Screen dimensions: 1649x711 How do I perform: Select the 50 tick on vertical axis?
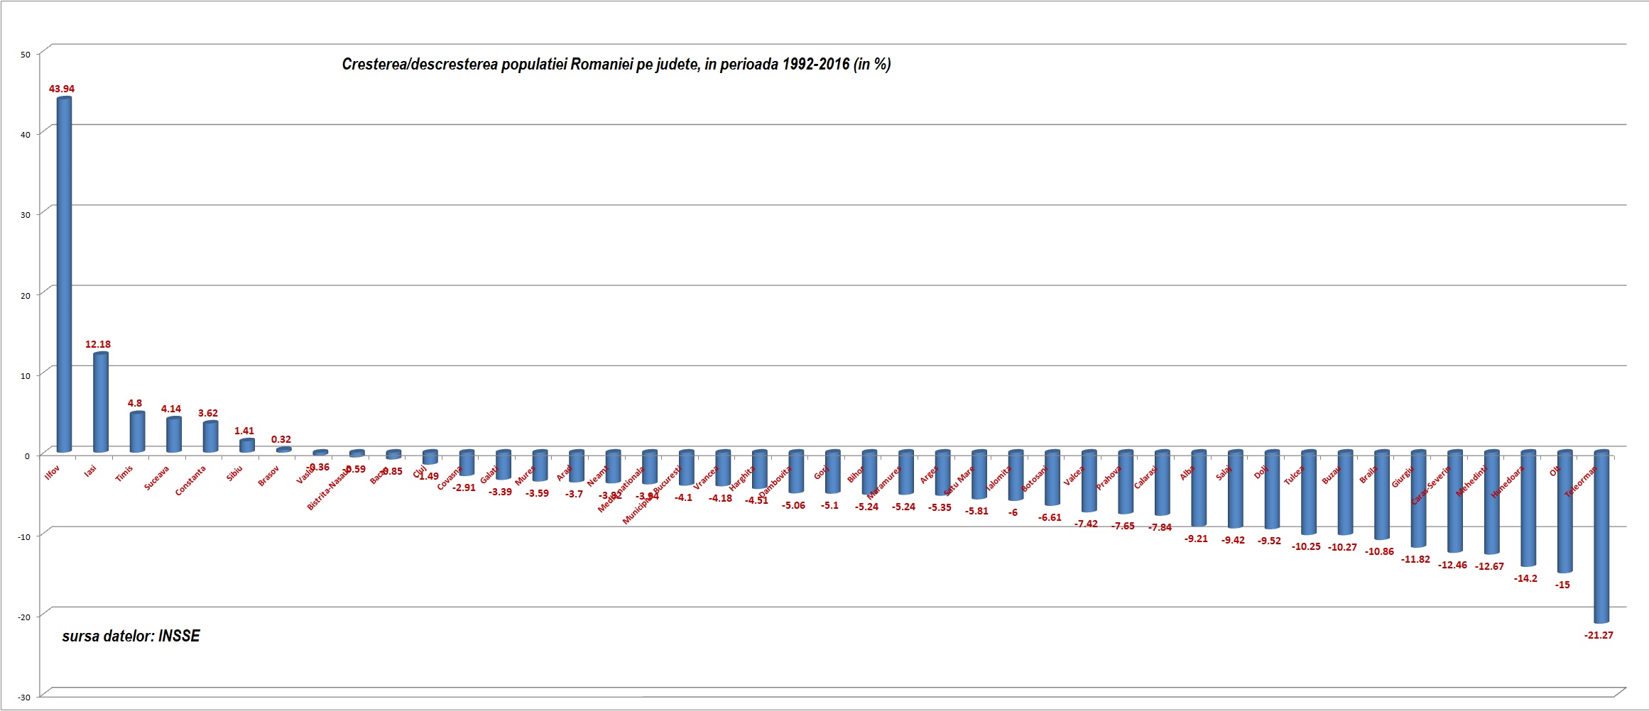[26, 55]
